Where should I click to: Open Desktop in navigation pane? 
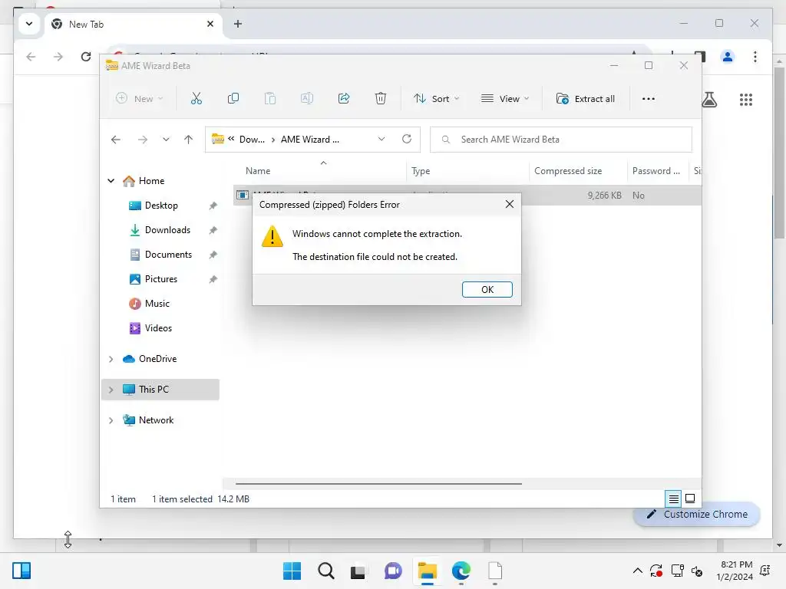click(x=161, y=206)
